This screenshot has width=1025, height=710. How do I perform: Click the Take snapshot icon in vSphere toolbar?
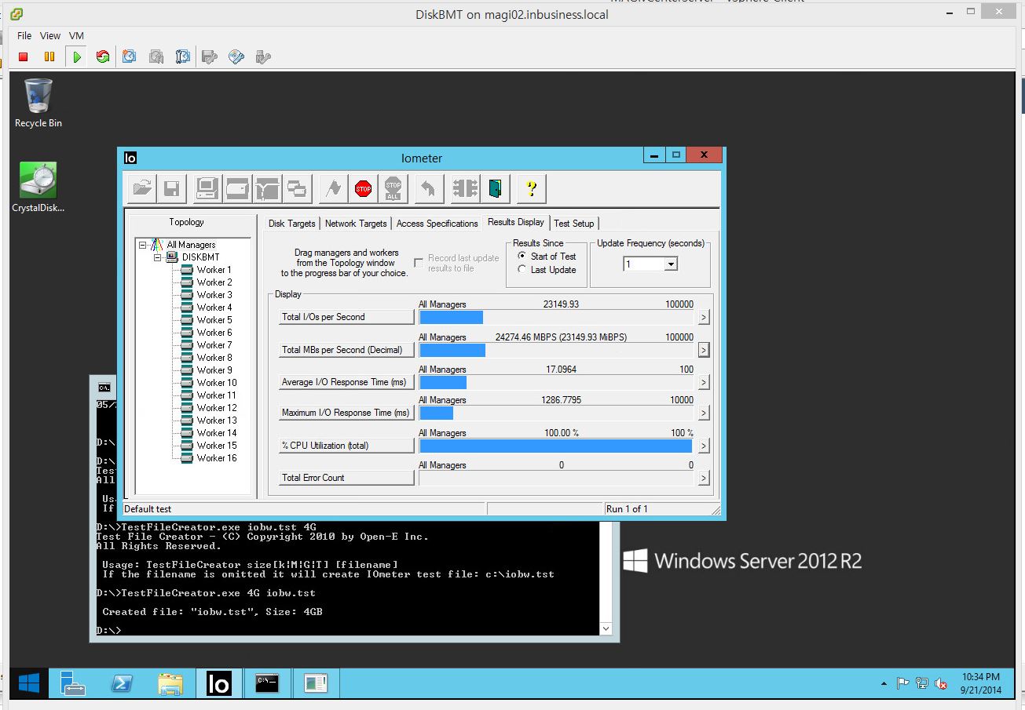click(130, 56)
